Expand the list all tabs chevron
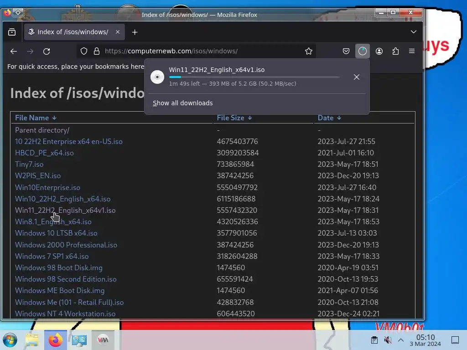This screenshot has height=350, width=467. (x=413, y=32)
